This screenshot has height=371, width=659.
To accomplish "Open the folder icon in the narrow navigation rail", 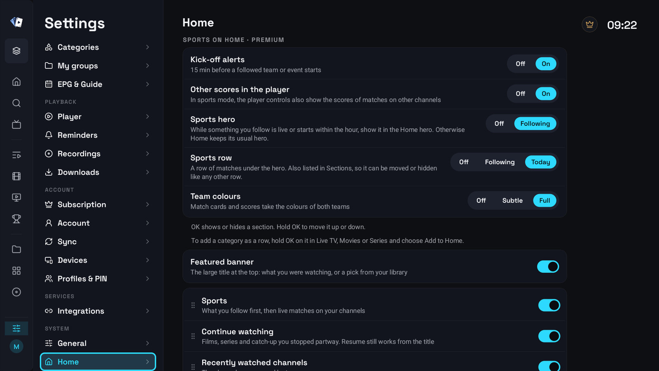I will click(x=16, y=249).
